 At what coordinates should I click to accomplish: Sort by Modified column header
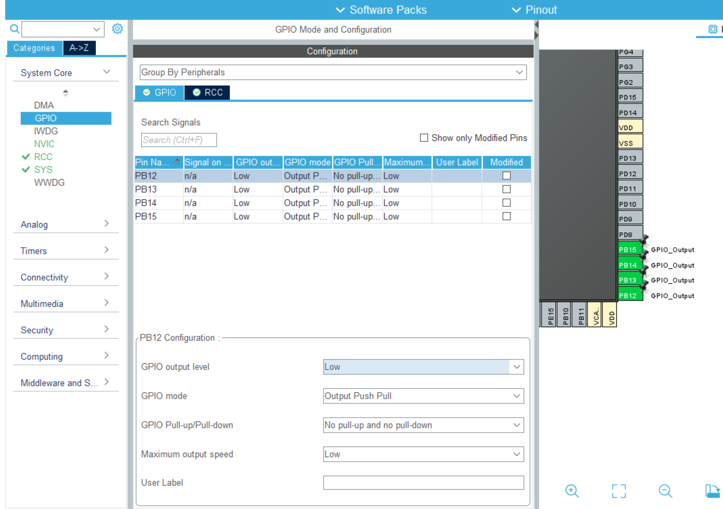507,162
